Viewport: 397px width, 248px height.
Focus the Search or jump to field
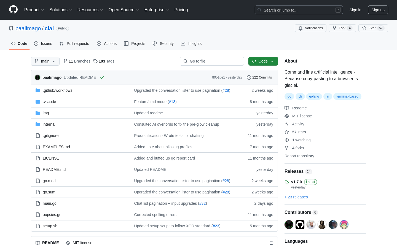coord(299,10)
